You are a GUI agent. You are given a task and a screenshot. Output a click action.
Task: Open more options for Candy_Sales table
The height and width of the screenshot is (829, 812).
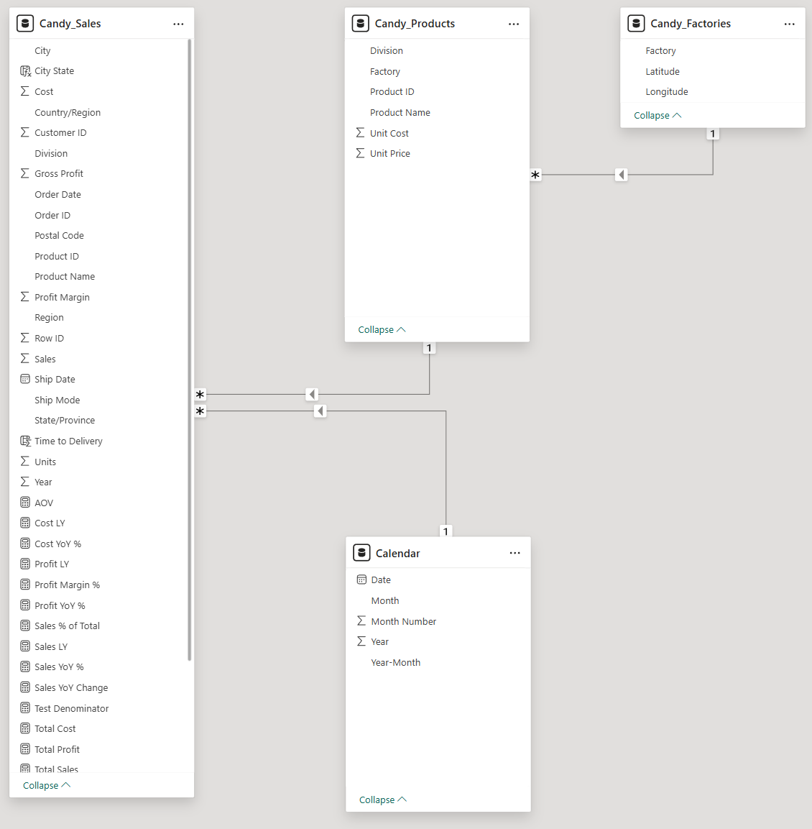point(178,23)
